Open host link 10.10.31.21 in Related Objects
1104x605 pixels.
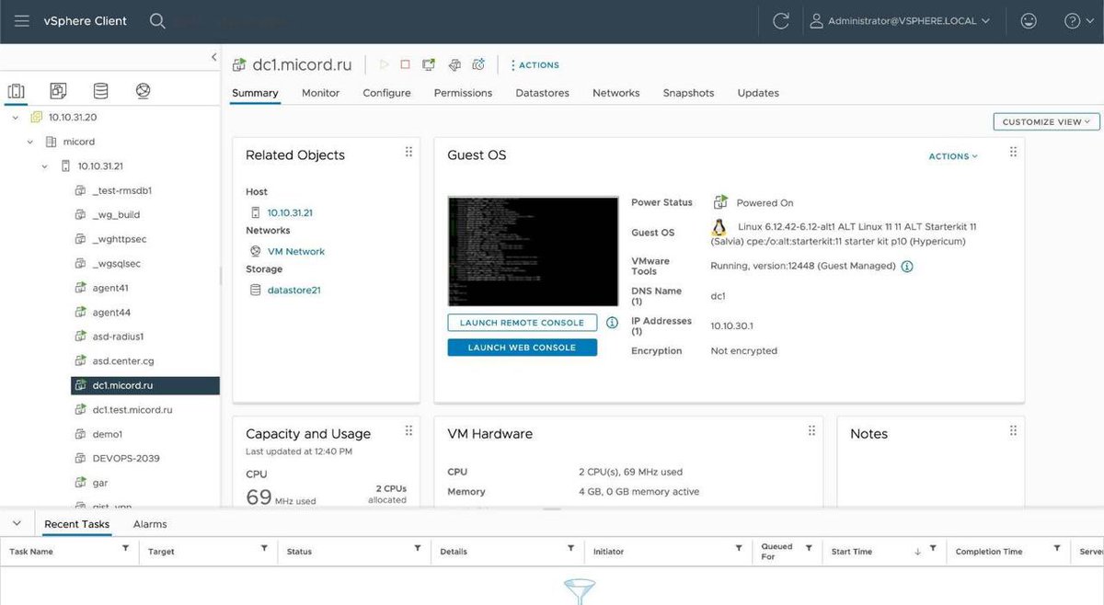[290, 212]
